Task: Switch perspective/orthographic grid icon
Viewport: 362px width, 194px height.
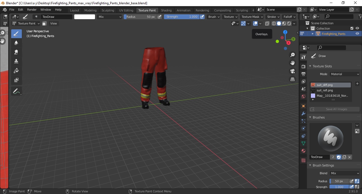Action: coord(293,79)
